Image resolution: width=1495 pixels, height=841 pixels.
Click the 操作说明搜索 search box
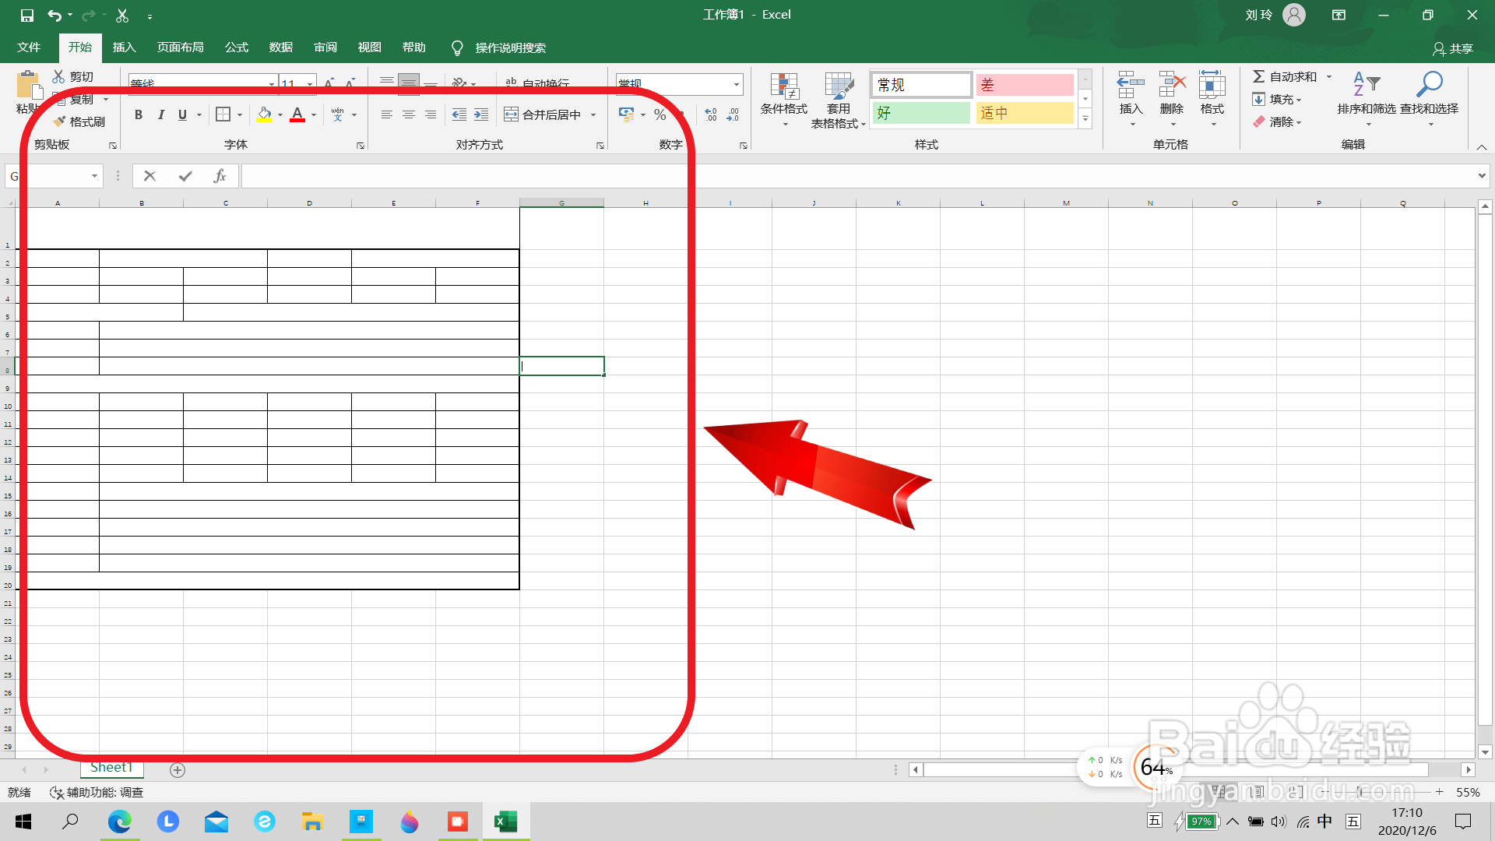click(x=510, y=48)
